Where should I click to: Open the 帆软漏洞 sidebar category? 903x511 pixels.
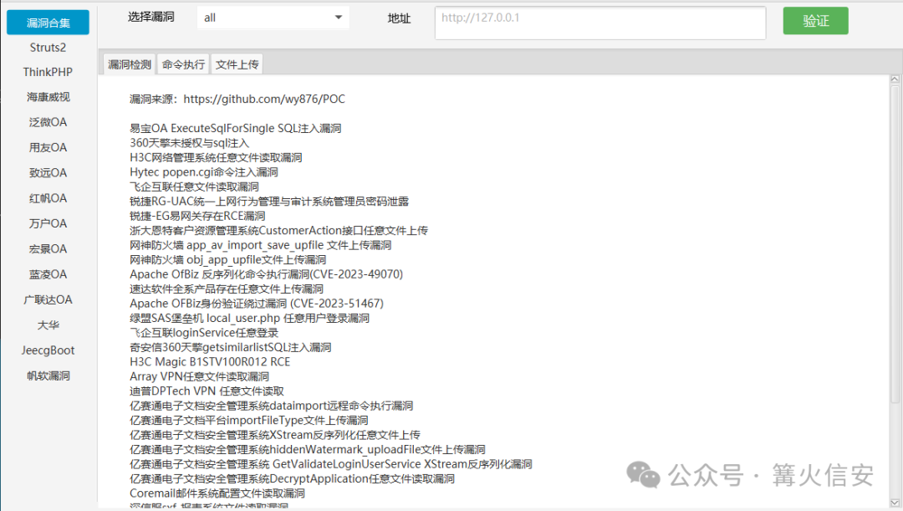[48, 376]
